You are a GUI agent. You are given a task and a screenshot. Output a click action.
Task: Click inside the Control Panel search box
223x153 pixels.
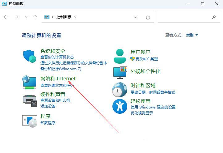click(189, 17)
